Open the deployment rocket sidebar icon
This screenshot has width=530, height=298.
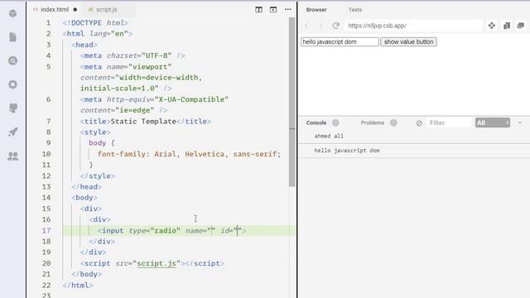point(13,132)
